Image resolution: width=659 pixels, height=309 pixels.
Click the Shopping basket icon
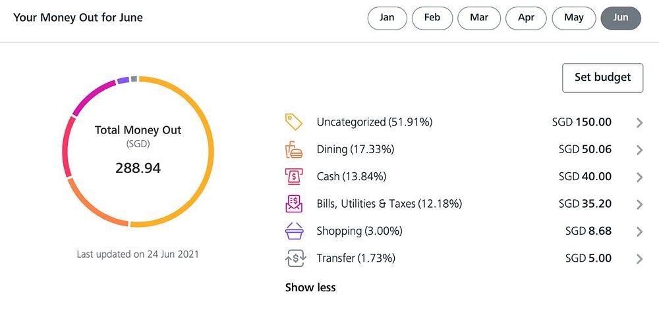pos(293,231)
